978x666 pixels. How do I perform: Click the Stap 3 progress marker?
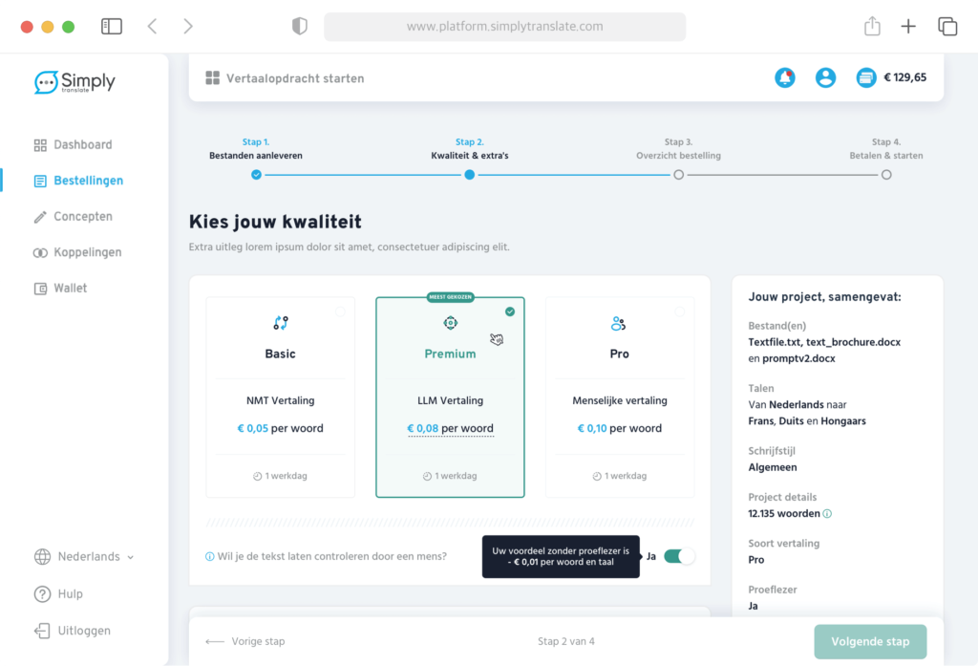point(678,175)
